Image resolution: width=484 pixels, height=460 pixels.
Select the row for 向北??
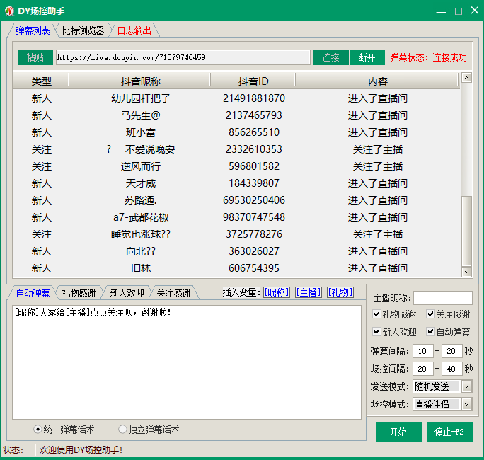pyautogui.click(x=237, y=251)
